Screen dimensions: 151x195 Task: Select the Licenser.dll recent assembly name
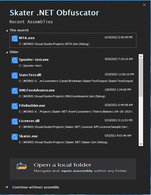(x=29, y=121)
